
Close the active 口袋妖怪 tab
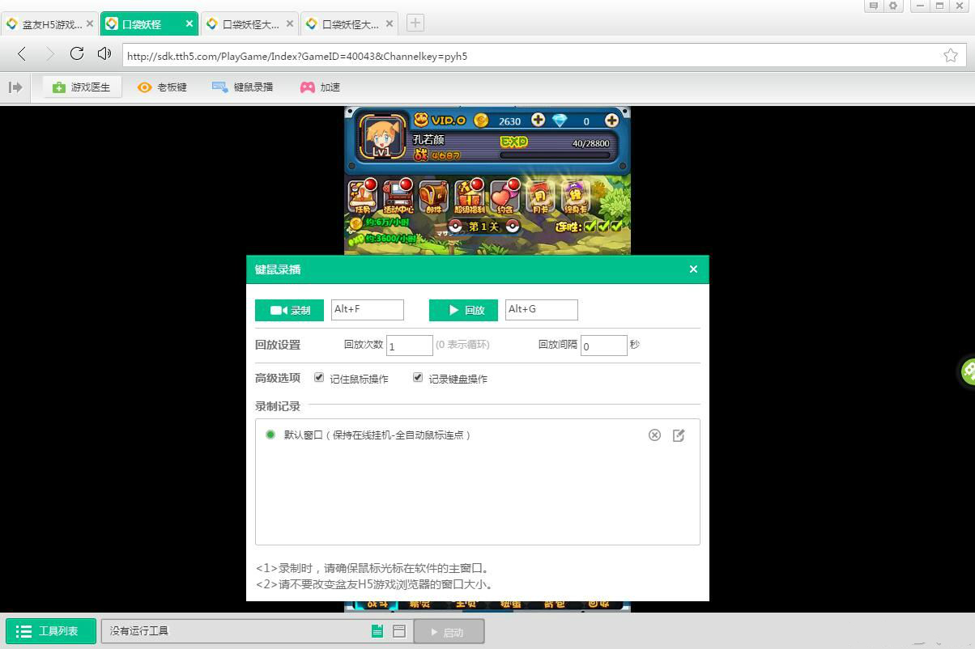coord(190,24)
